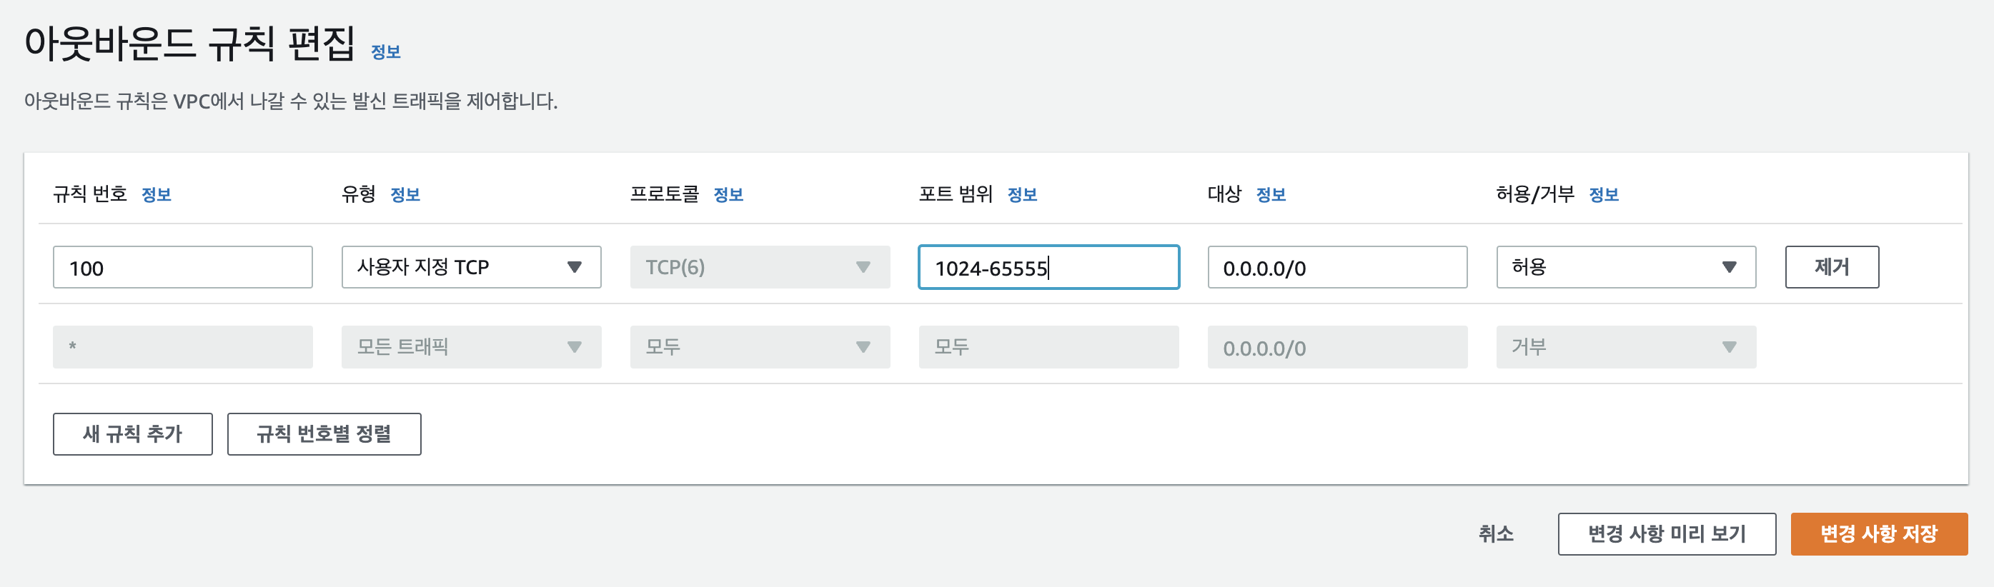The height and width of the screenshot is (587, 1994).
Task: Remove rule 100 with the 제거 button
Action: pyautogui.click(x=1832, y=268)
